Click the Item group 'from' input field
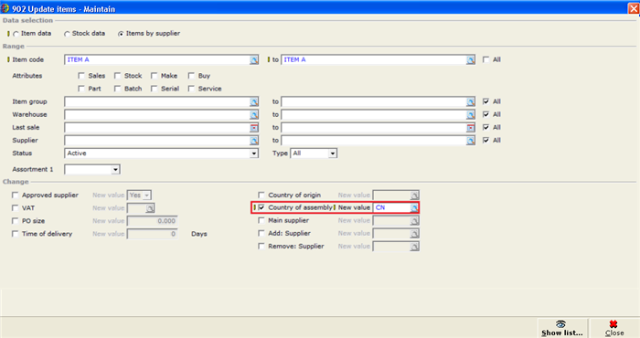This screenshot has width=640, height=338. (x=157, y=102)
